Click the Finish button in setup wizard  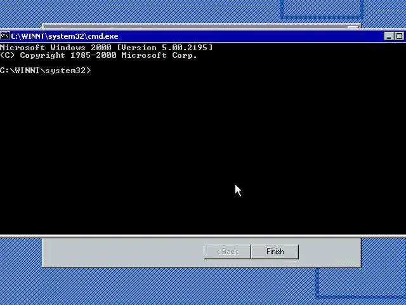click(x=275, y=252)
